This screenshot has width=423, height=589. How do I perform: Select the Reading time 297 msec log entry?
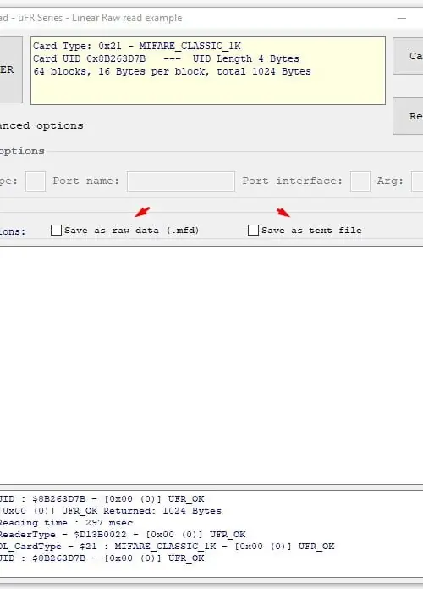pos(66,523)
